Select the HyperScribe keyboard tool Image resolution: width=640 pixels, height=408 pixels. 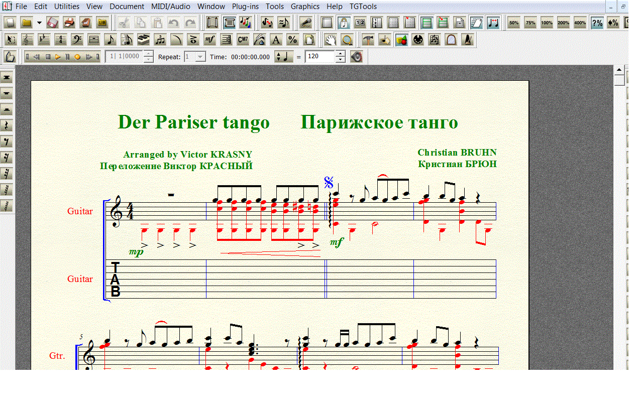[x=144, y=40]
